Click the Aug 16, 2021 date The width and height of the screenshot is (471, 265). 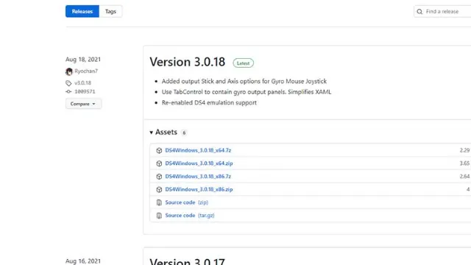83,261
